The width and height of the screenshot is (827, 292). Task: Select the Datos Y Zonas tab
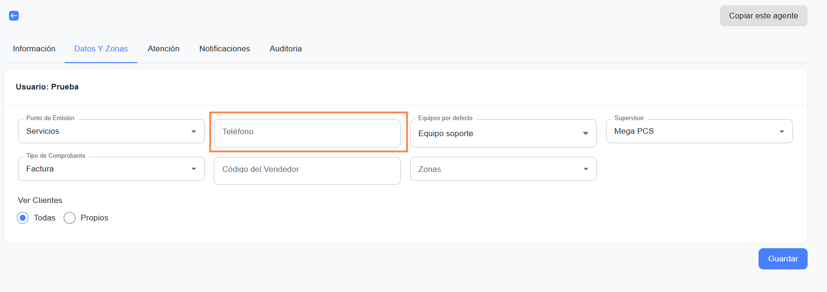click(101, 49)
